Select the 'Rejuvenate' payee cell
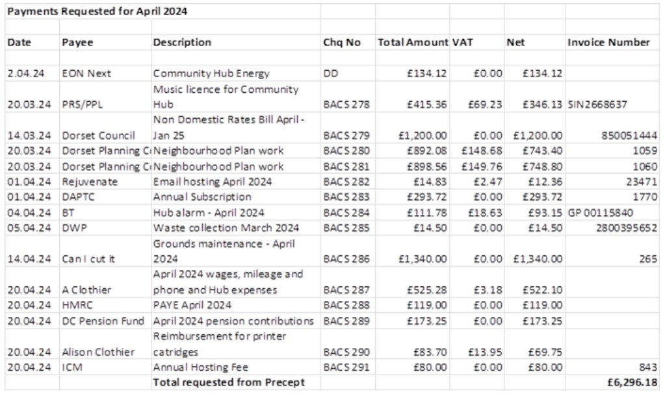Image resolution: width=665 pixels, height=394 pixels. click(90, 182)
